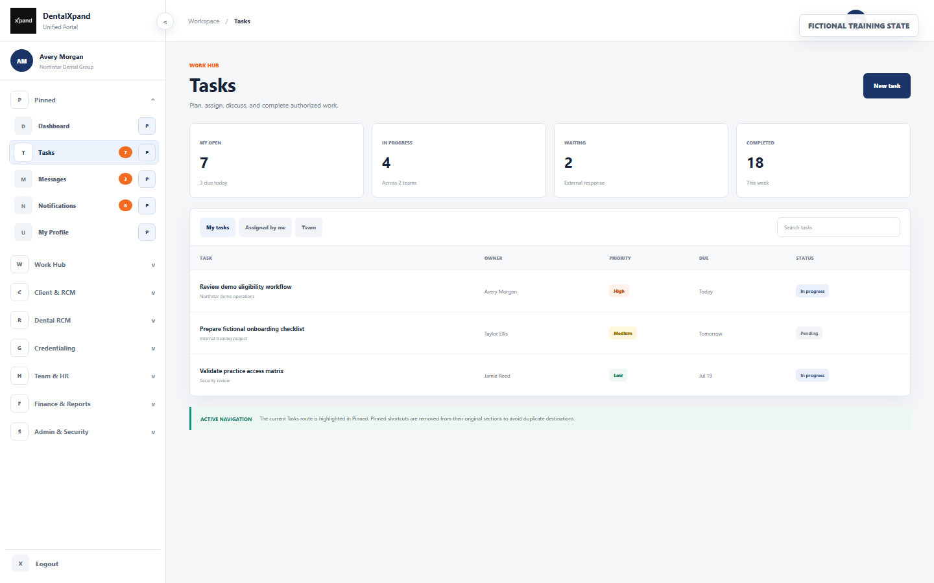Screen dimensions: 934x583
Task: Expand the Client & RCM chevron
Action: tap(153, 293)
